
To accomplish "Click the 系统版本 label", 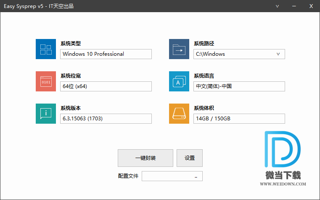I will (x=71, y=108).
